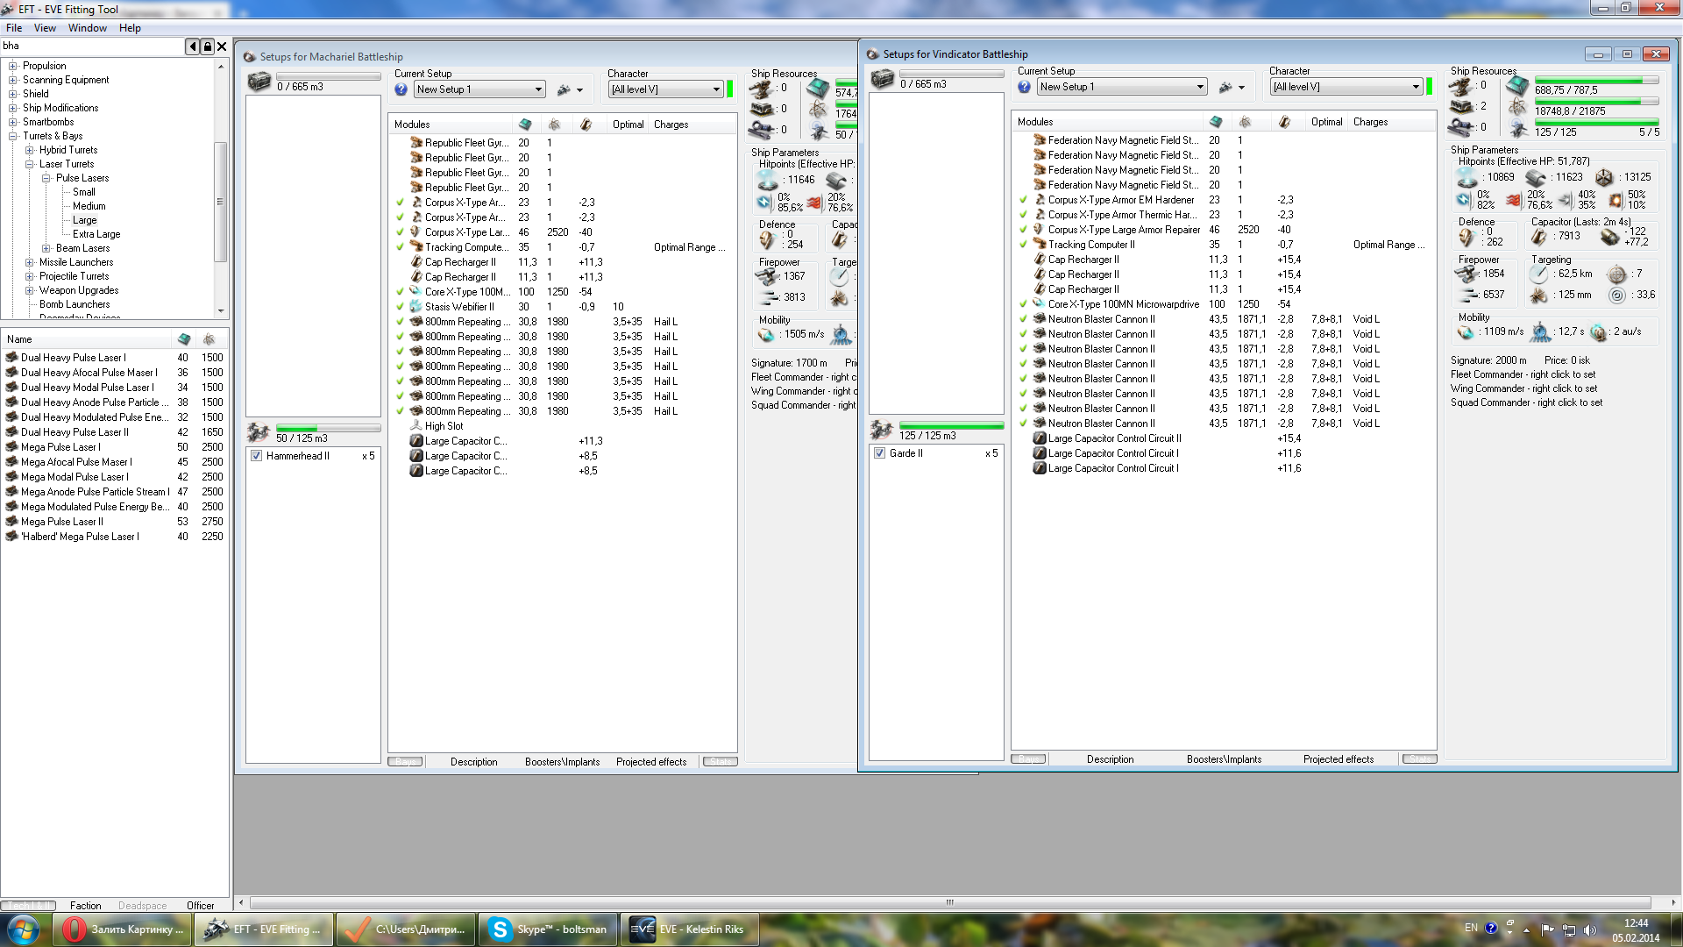Screen dimensions: 1683x947
Task: Select the Extra Large pulse laser category
Action: [x=96, y=234]
